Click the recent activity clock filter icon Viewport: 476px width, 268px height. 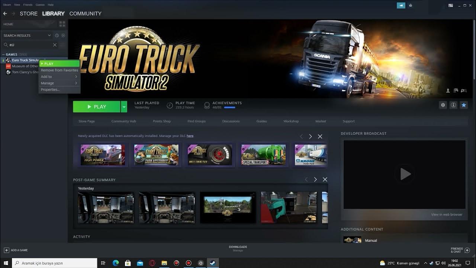(57, 35)
